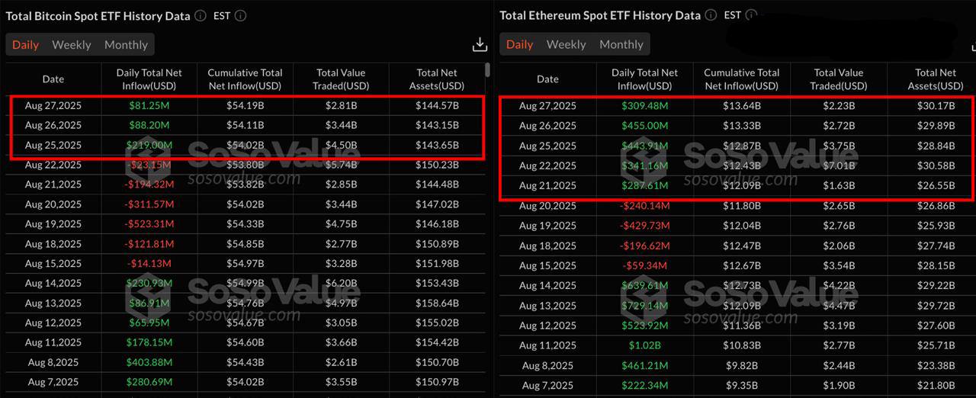This screenshot has width=976, height=398.
Task: Click info icon beside Bitcoin ETF title
Action: 201,15
